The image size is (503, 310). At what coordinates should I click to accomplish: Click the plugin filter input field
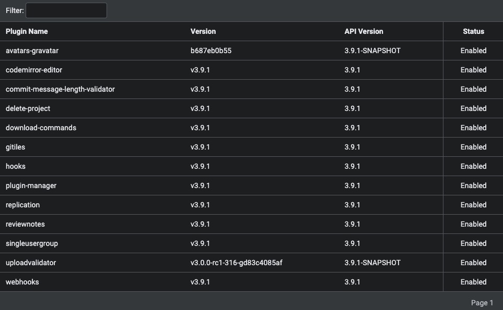[66, 10]
